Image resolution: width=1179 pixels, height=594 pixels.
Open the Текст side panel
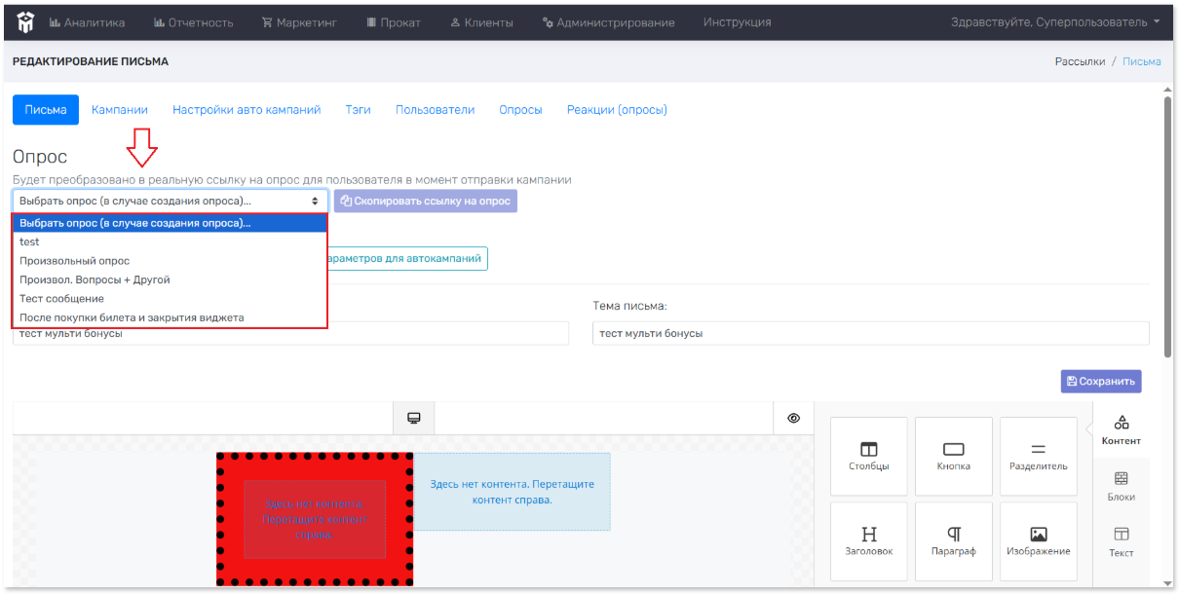[x=1122, y=542]
